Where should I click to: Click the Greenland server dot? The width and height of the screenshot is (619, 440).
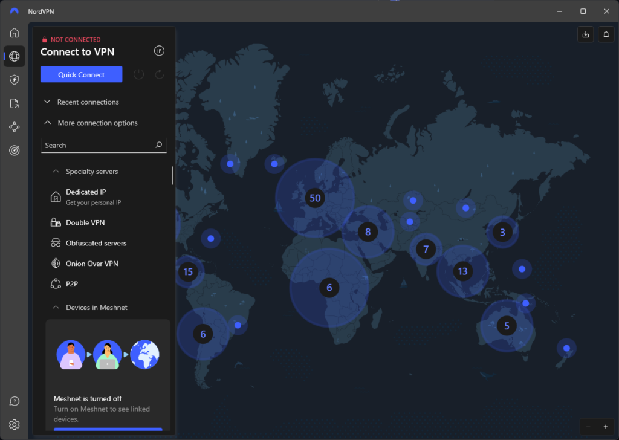(230, 164)
